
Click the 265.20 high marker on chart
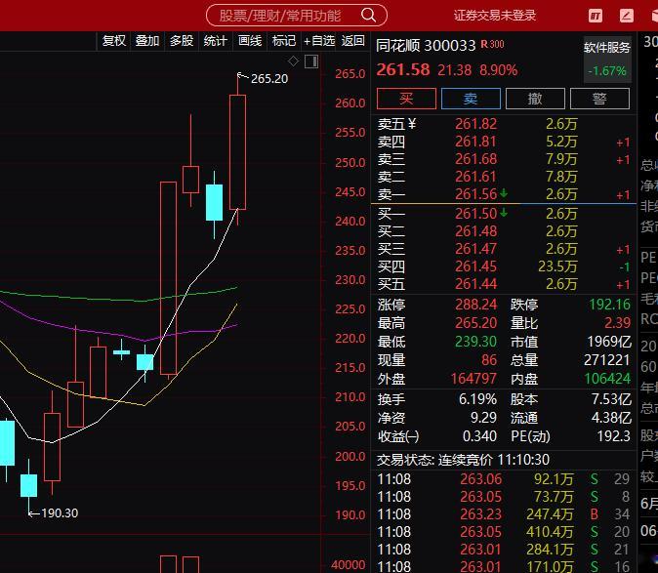[x=269, y=79]
